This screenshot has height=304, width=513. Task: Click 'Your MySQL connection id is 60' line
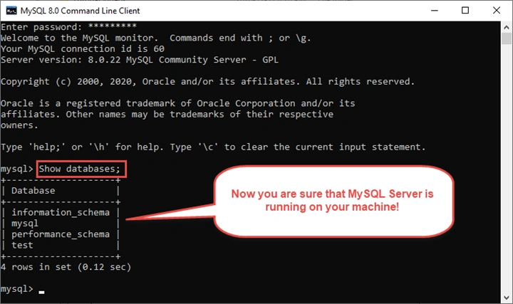coord(83,49)
